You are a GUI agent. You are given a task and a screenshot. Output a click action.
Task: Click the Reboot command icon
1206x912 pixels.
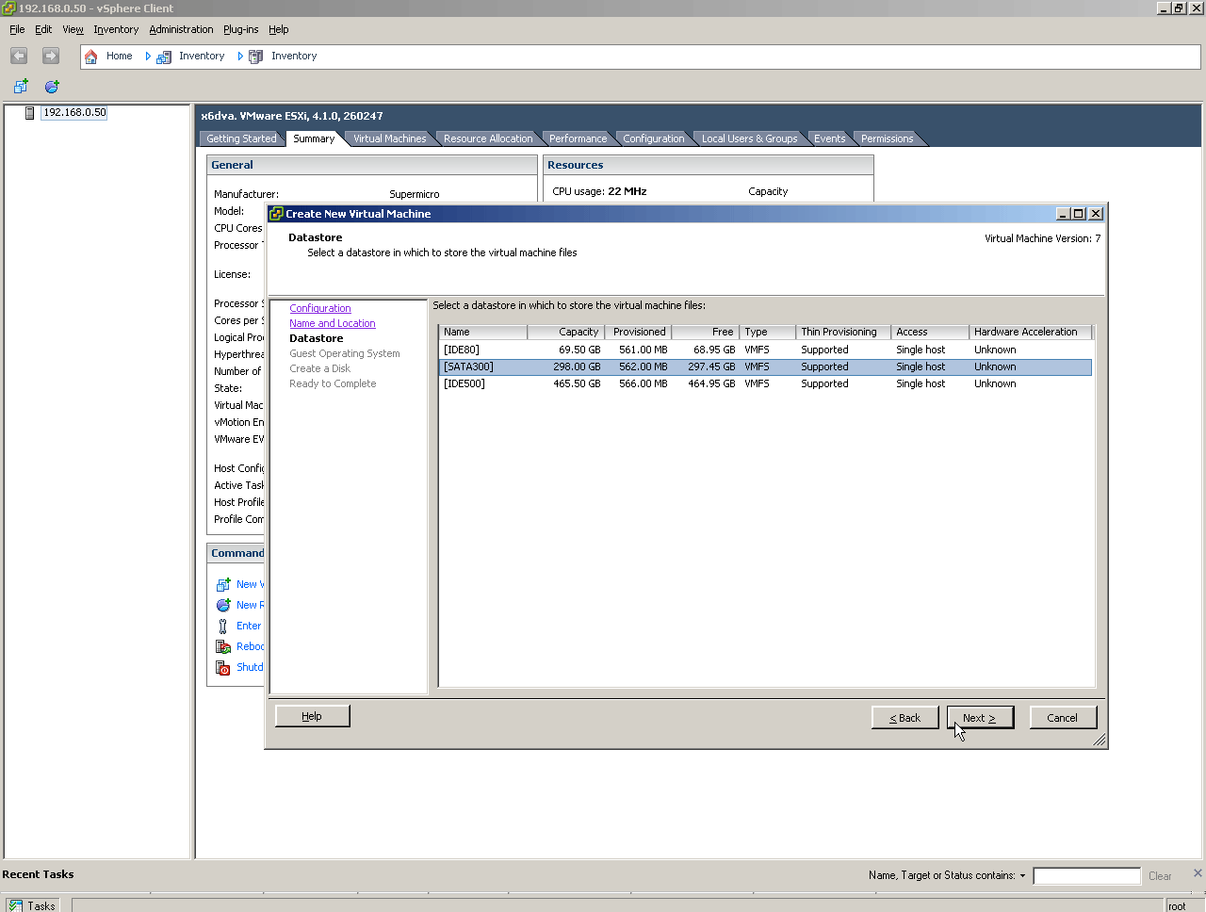[x=223, y=647]
